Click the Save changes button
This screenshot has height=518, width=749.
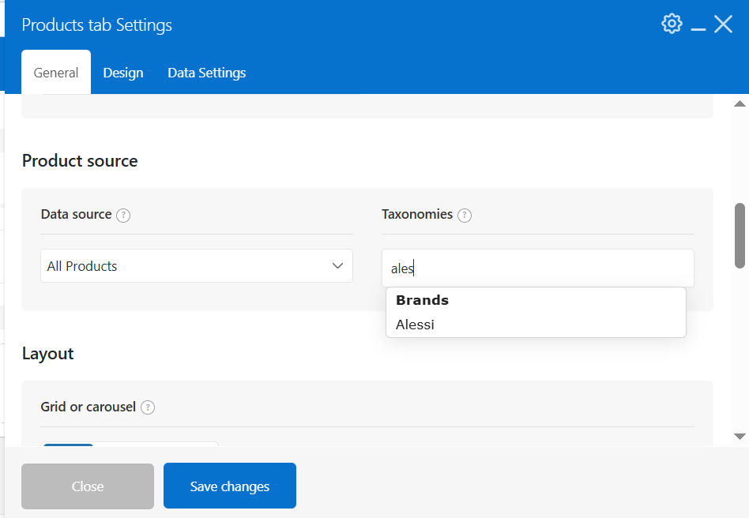pyautogui.click(x=230, y=486)
